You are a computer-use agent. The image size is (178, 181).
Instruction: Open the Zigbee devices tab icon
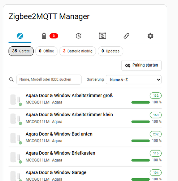pos(20,36)
